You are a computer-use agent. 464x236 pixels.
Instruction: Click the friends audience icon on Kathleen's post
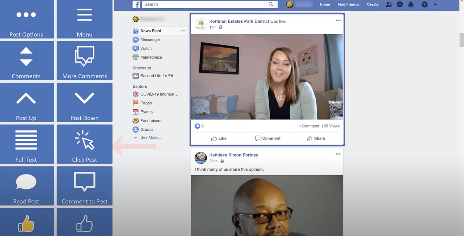pos(222,161)
